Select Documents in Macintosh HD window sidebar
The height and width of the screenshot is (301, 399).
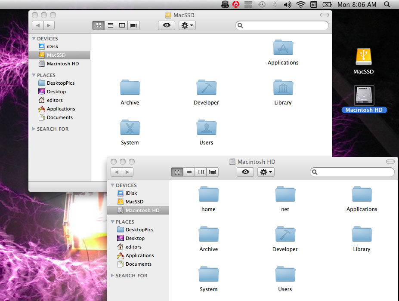tap(138, 264)
